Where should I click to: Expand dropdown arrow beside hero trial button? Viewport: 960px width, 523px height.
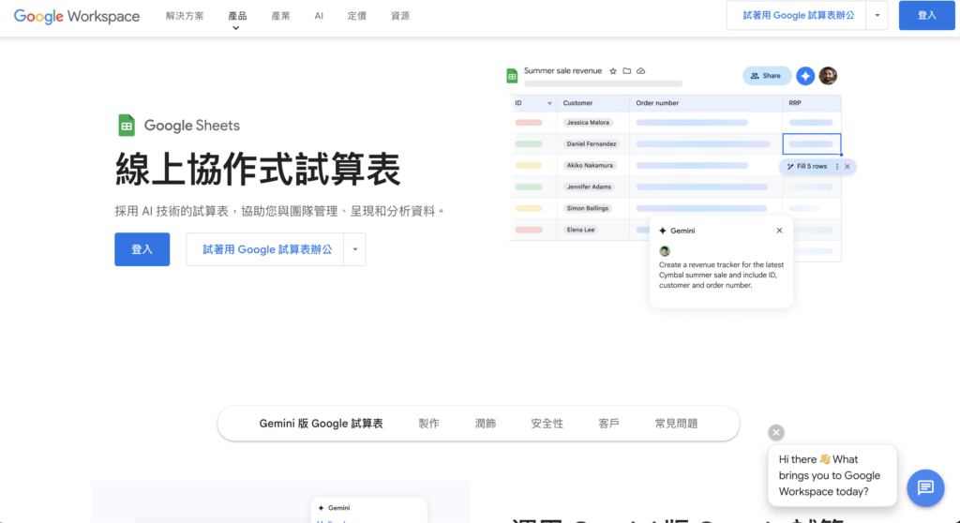[355, 249]
